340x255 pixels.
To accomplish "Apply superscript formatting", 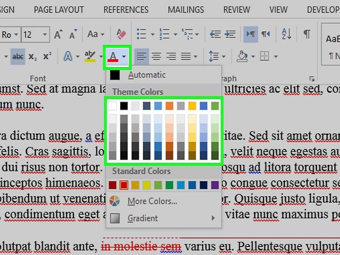I will (47, 57).
